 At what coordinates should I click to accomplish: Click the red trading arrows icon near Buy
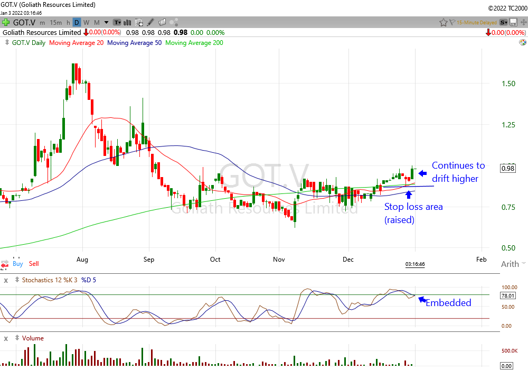[x=5, y=264]
